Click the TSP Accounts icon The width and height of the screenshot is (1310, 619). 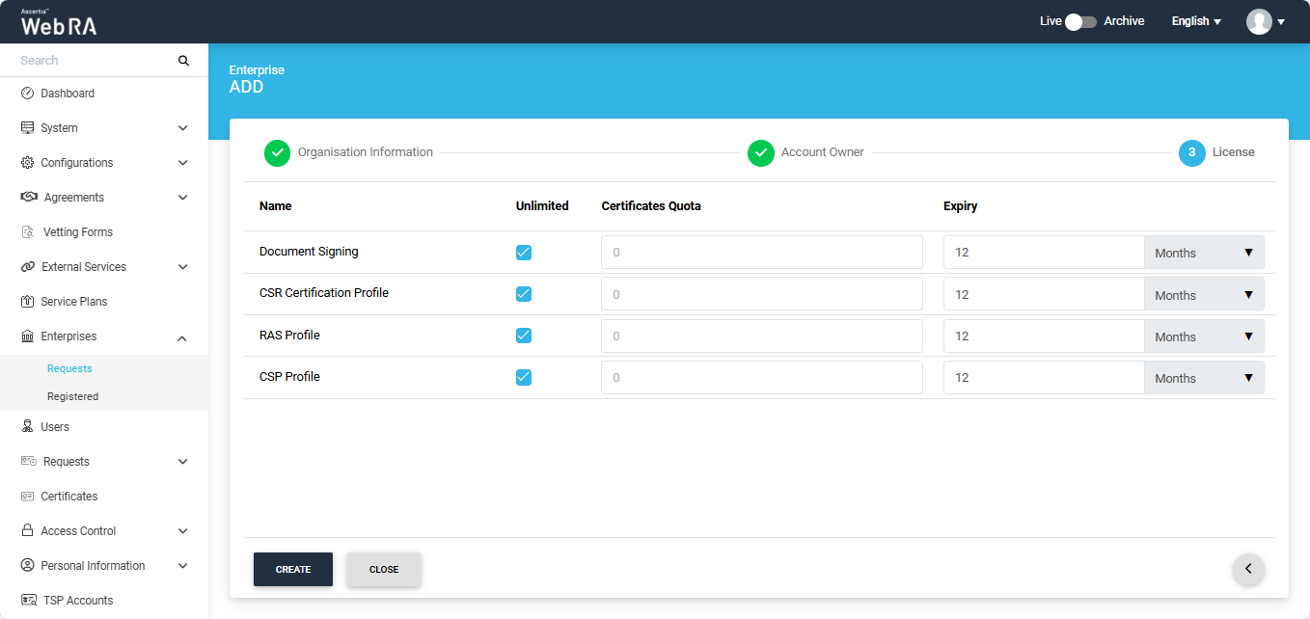pyautogui.click(x=29, y=601)
